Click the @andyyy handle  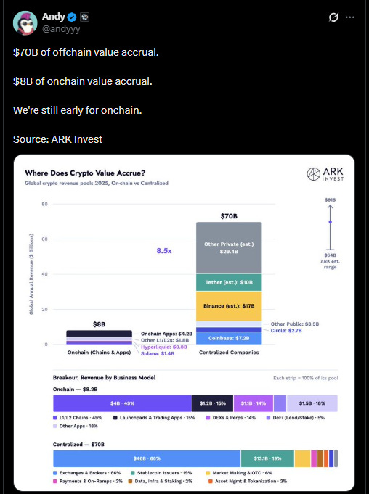click(x=61, y=29)
